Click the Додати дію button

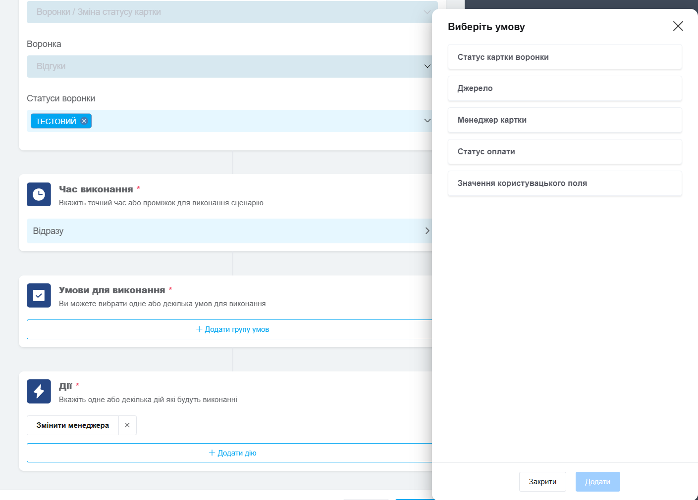(x=232, y=453)
